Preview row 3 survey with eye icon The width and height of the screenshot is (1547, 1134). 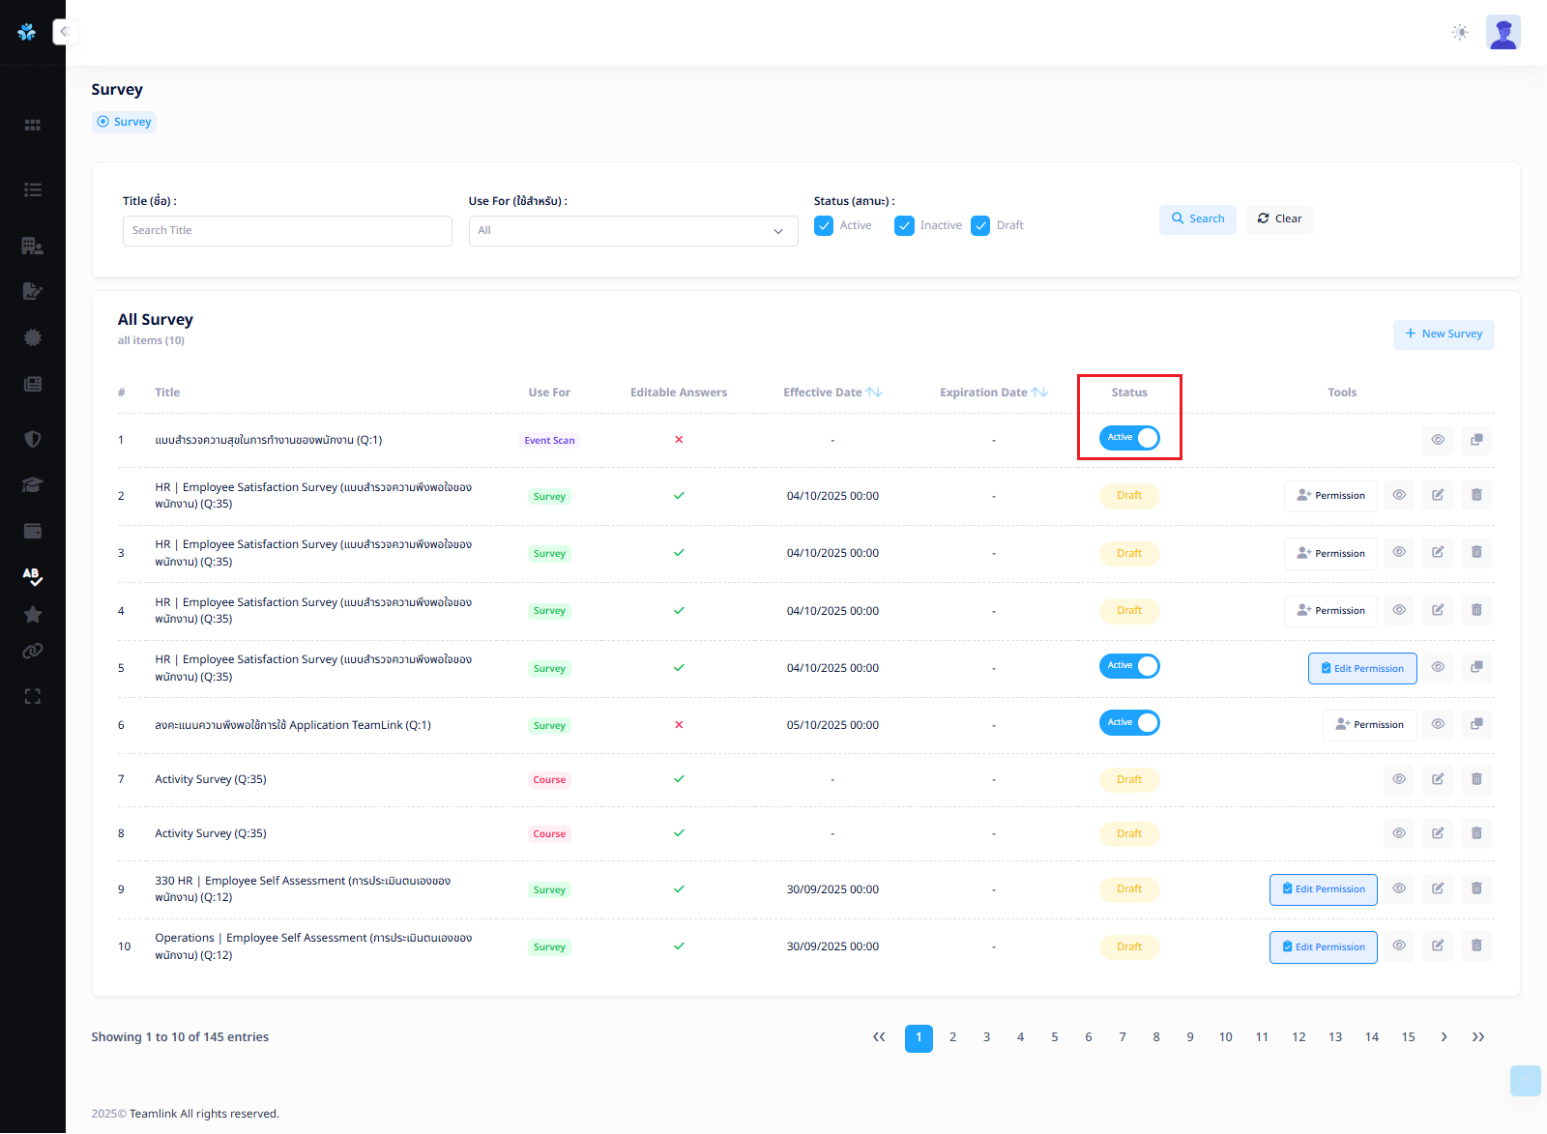point(1399,553)
